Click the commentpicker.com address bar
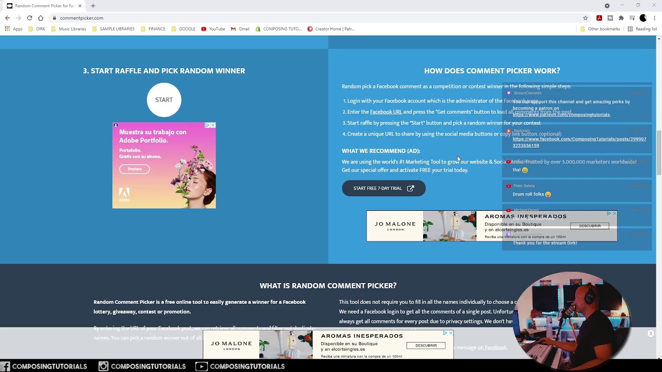Image resolution: width=662 pixels, height=372 pixels. [x=317, y=18]
